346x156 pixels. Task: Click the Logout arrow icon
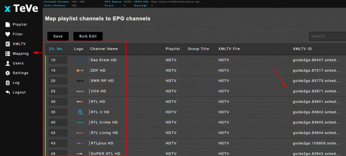[8, 92]
